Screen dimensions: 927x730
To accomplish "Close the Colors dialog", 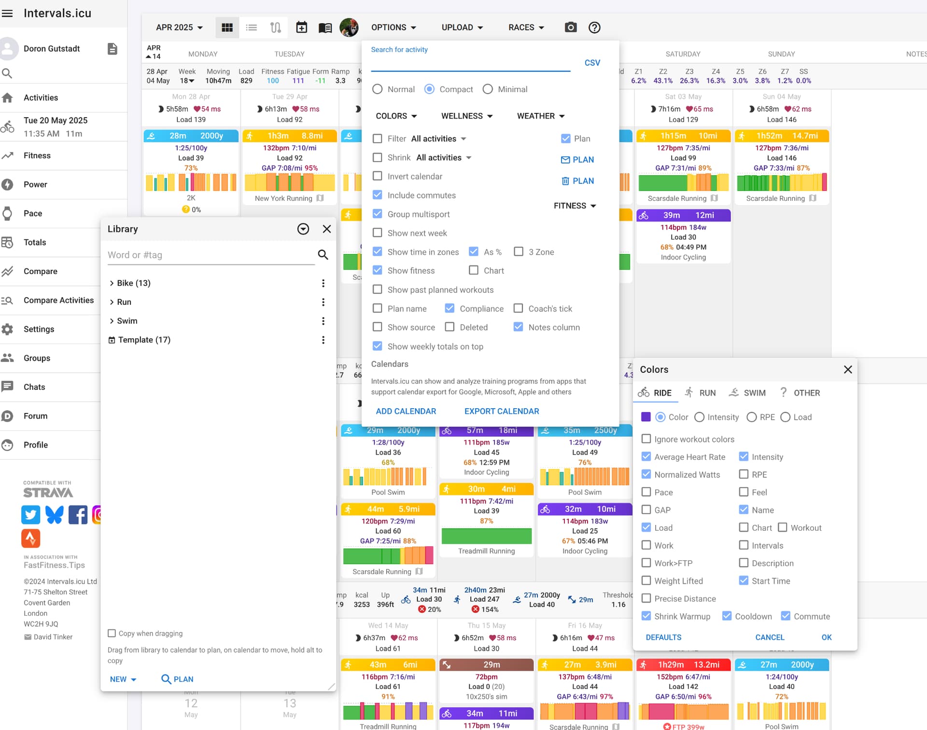I will point(848,370).
